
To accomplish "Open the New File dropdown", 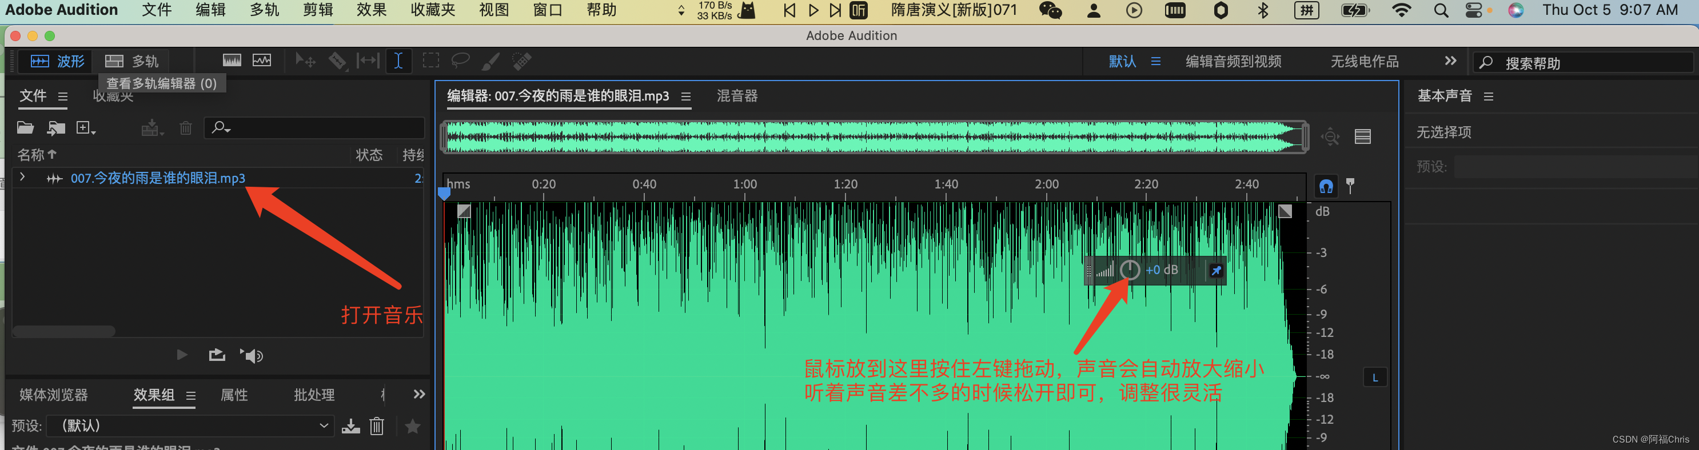I will [86, 128].
